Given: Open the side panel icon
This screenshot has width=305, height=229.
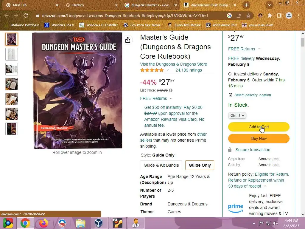Looking at the screenshot, I should 279,16.
